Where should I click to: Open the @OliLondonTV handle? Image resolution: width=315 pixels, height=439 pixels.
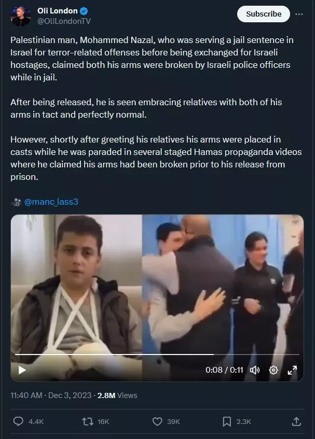click(x=64, y=21)
